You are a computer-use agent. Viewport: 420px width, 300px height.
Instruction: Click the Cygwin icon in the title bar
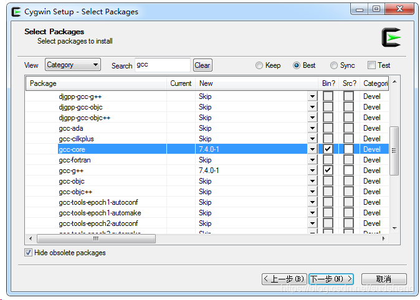coord(16,12)
